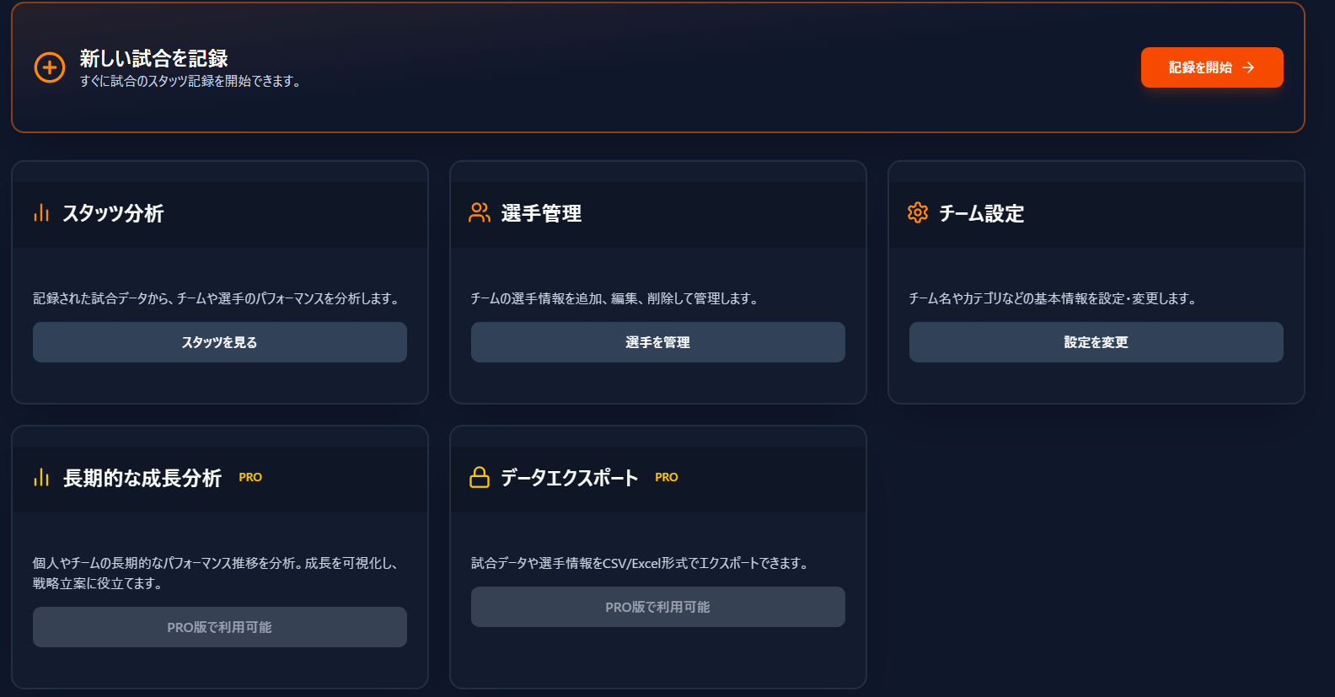Click the gear icon on チーム設定 card

(918, 213)
